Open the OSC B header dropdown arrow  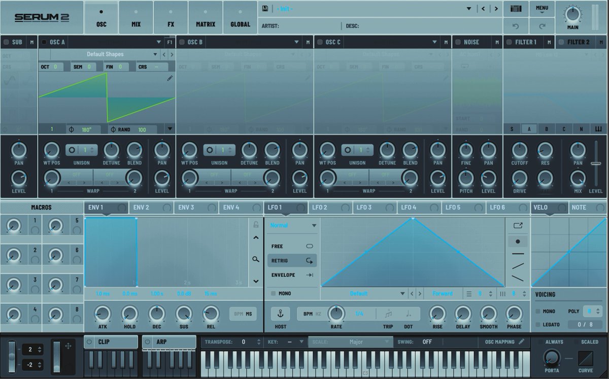click(x=297, y=42)
